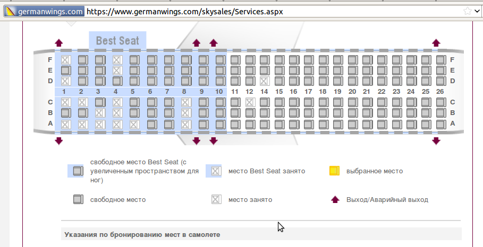This screenshot has width=483, height=247.
Task: Click occupied seat 12C
Action: [x=250, y=102]
